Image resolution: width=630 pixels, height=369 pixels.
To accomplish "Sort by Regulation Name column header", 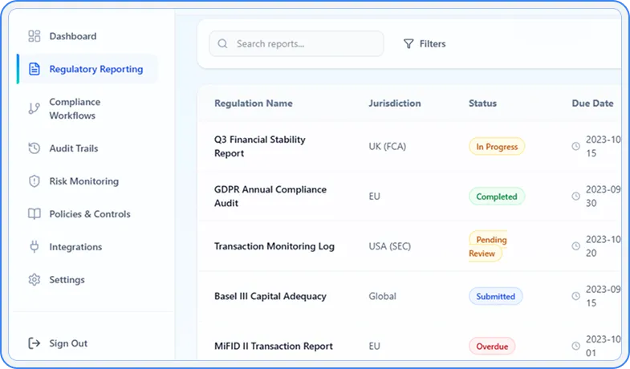I will (253, 103).
